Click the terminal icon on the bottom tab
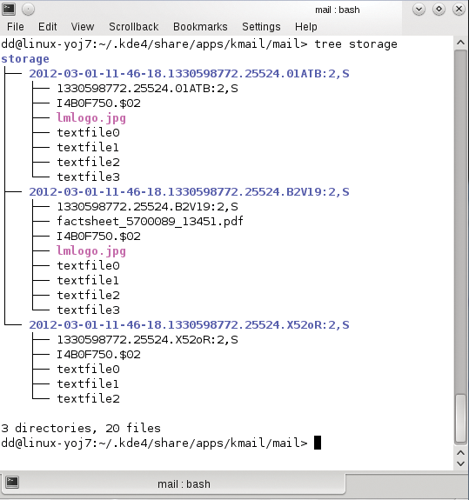The height and width of the screenshot is (500, 469). click(x=12, y=482)
